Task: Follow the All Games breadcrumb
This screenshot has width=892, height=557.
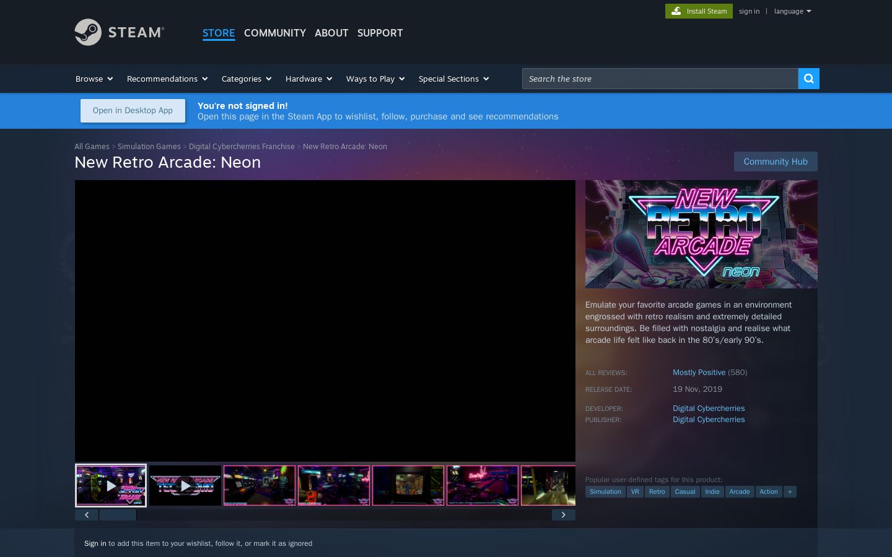Action: [92, 147]
